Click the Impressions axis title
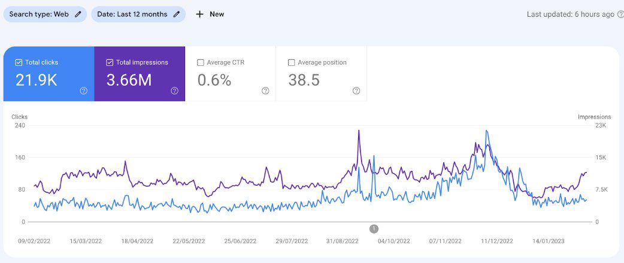 click(x=594, y=117)
